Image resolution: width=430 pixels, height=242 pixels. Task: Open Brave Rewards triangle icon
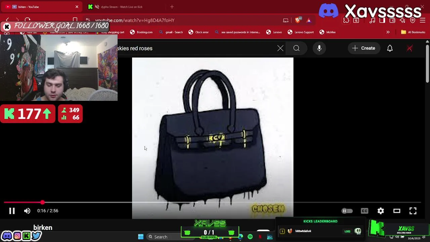(309, 21)
